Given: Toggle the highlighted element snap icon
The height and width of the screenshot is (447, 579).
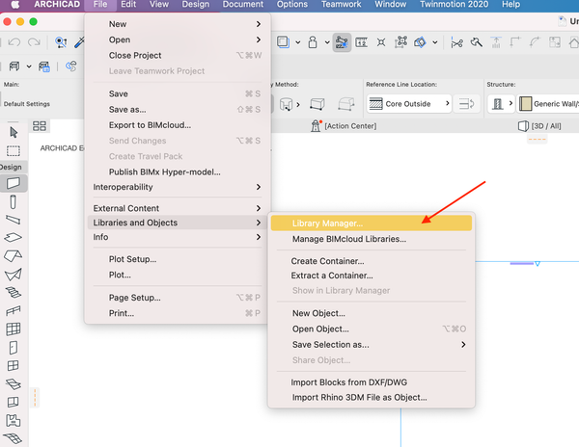Looking at the screenshot, I should [342, 42].
